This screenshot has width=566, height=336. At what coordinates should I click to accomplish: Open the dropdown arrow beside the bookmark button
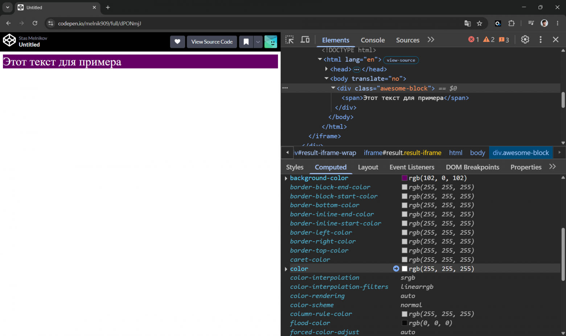click(x=258, y=42)
